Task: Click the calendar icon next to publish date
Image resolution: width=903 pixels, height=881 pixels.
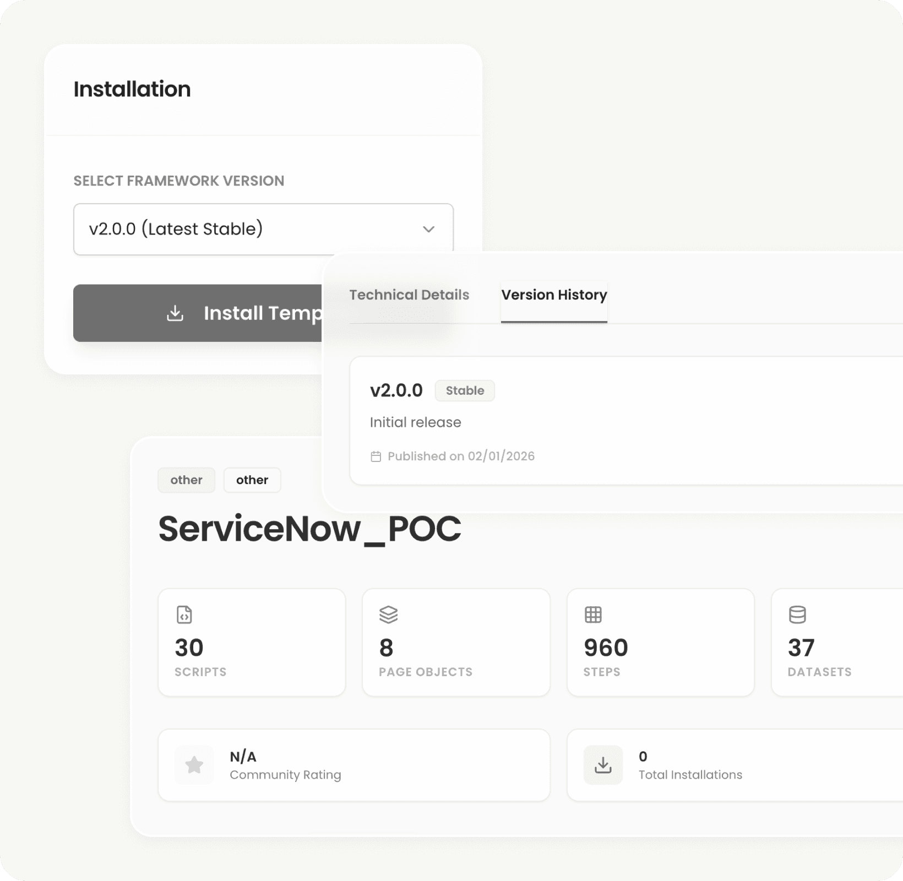Action: (376, 456)
